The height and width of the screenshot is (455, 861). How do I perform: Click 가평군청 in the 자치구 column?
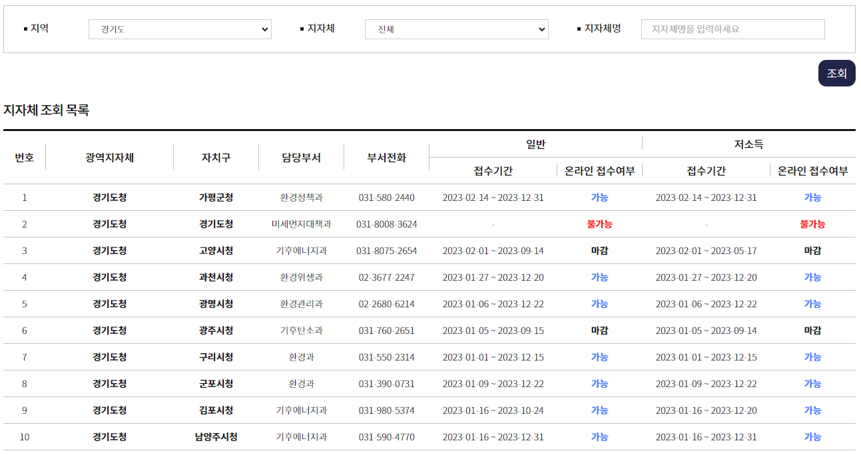click(x=216, y=198)
